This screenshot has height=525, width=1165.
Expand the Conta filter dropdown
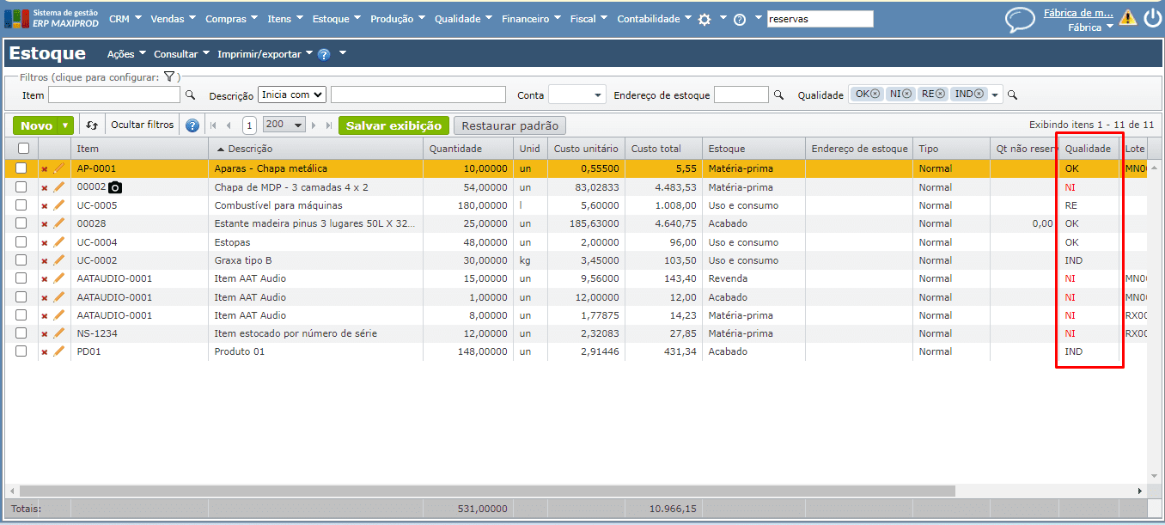point(576,95)
